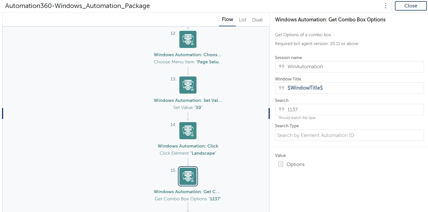
Task: Click the quote icon in Session name field
Action: pos(281,66)
